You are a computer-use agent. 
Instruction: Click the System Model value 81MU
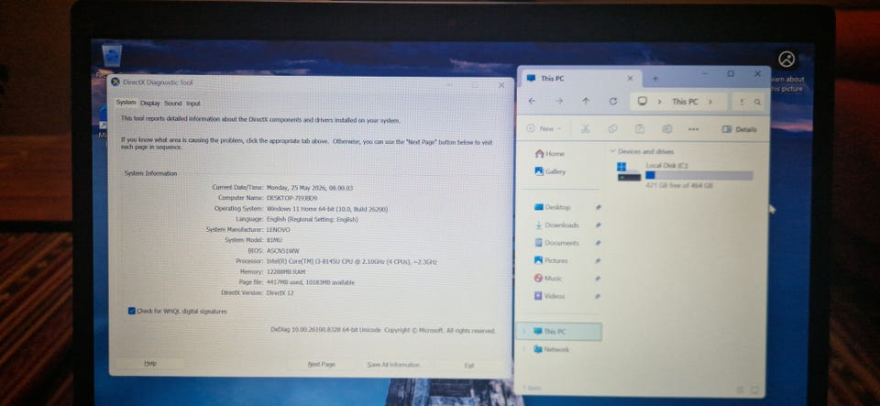[274, 240]
